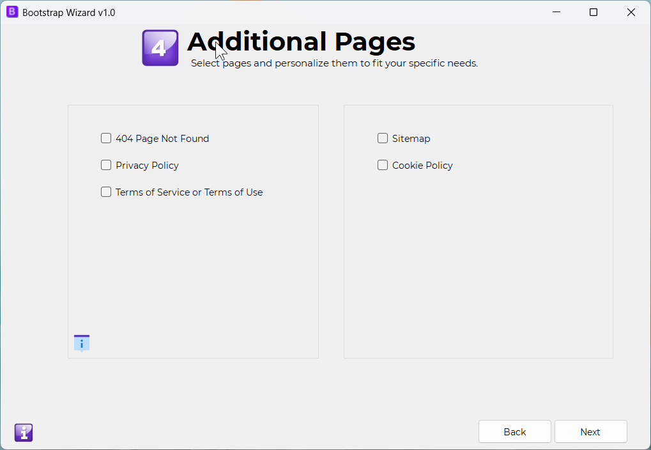Select the Cookie Policy checkbox
Screen dimensions: 651x450
point(383,165)
